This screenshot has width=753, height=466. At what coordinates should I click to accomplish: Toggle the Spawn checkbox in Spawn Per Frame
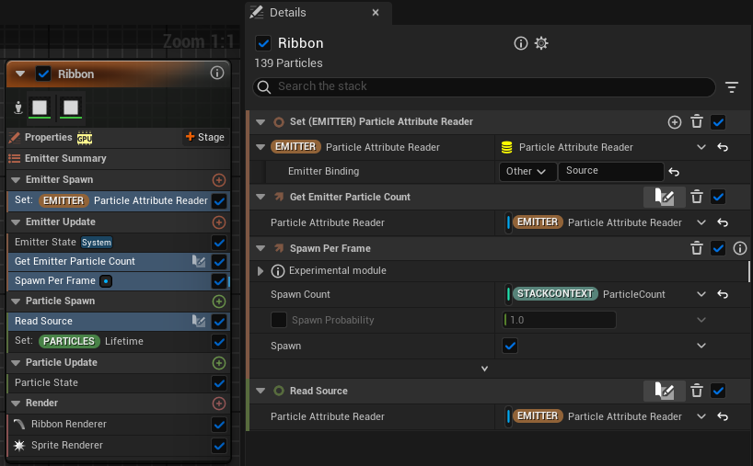[x=510, y=346]
